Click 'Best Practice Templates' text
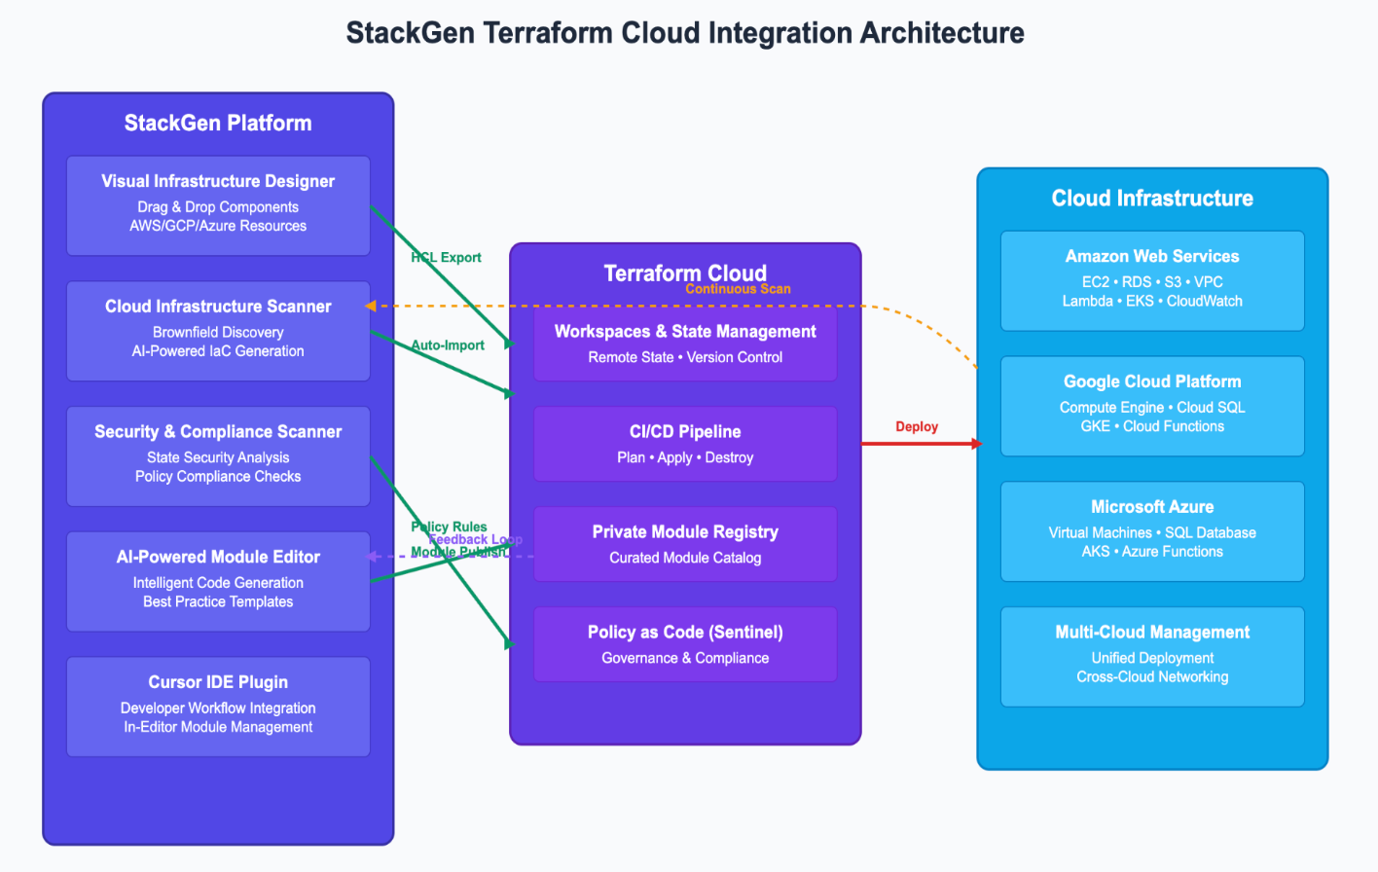The width and height of the screenshot is (1378, 872). pyautogui.click(x=218, y=602)
